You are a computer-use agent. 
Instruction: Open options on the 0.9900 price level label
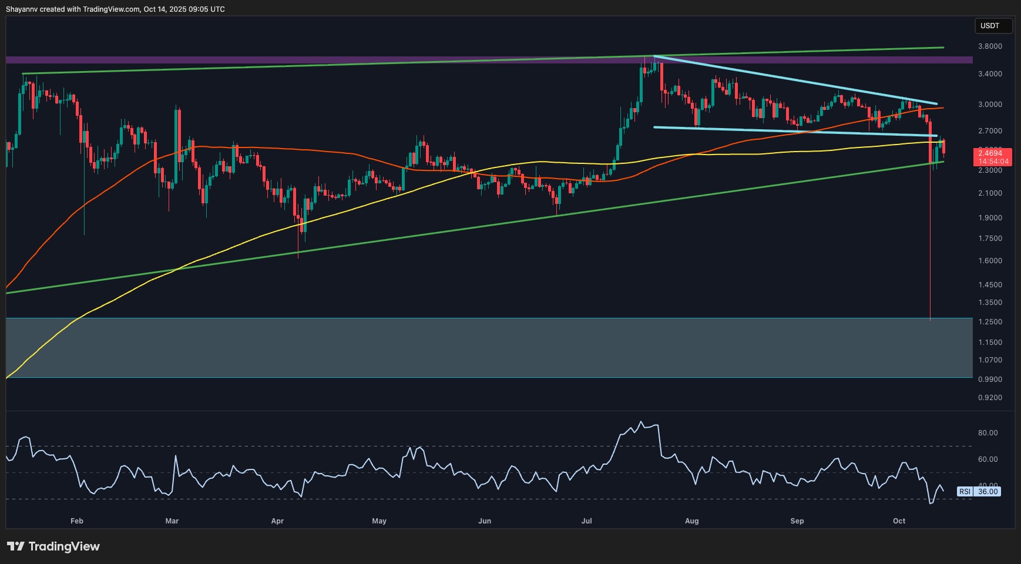tap(992, 380)
